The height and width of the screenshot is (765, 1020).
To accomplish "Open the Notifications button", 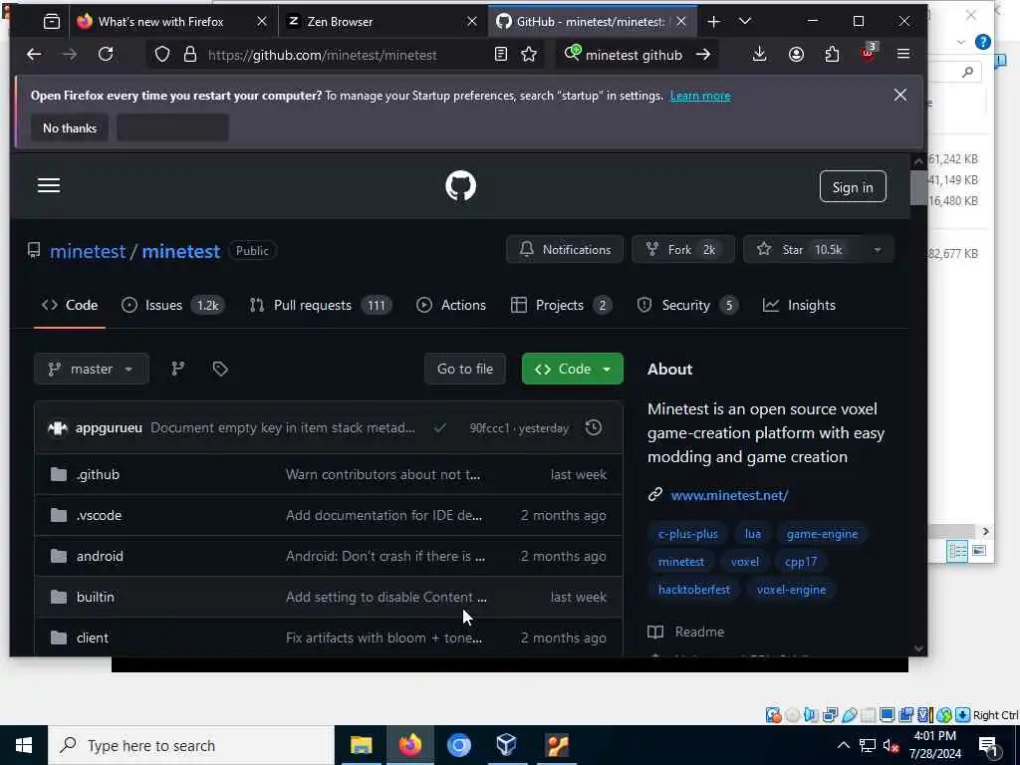I will coord(565,250).
